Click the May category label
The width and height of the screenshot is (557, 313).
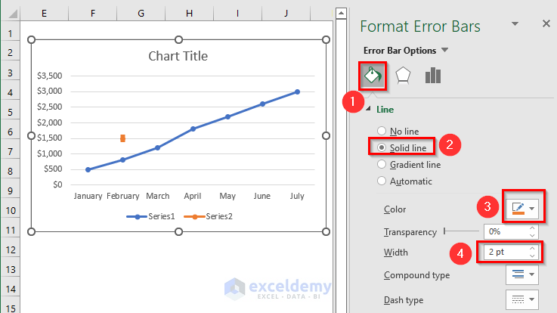[x=227, y=196]
